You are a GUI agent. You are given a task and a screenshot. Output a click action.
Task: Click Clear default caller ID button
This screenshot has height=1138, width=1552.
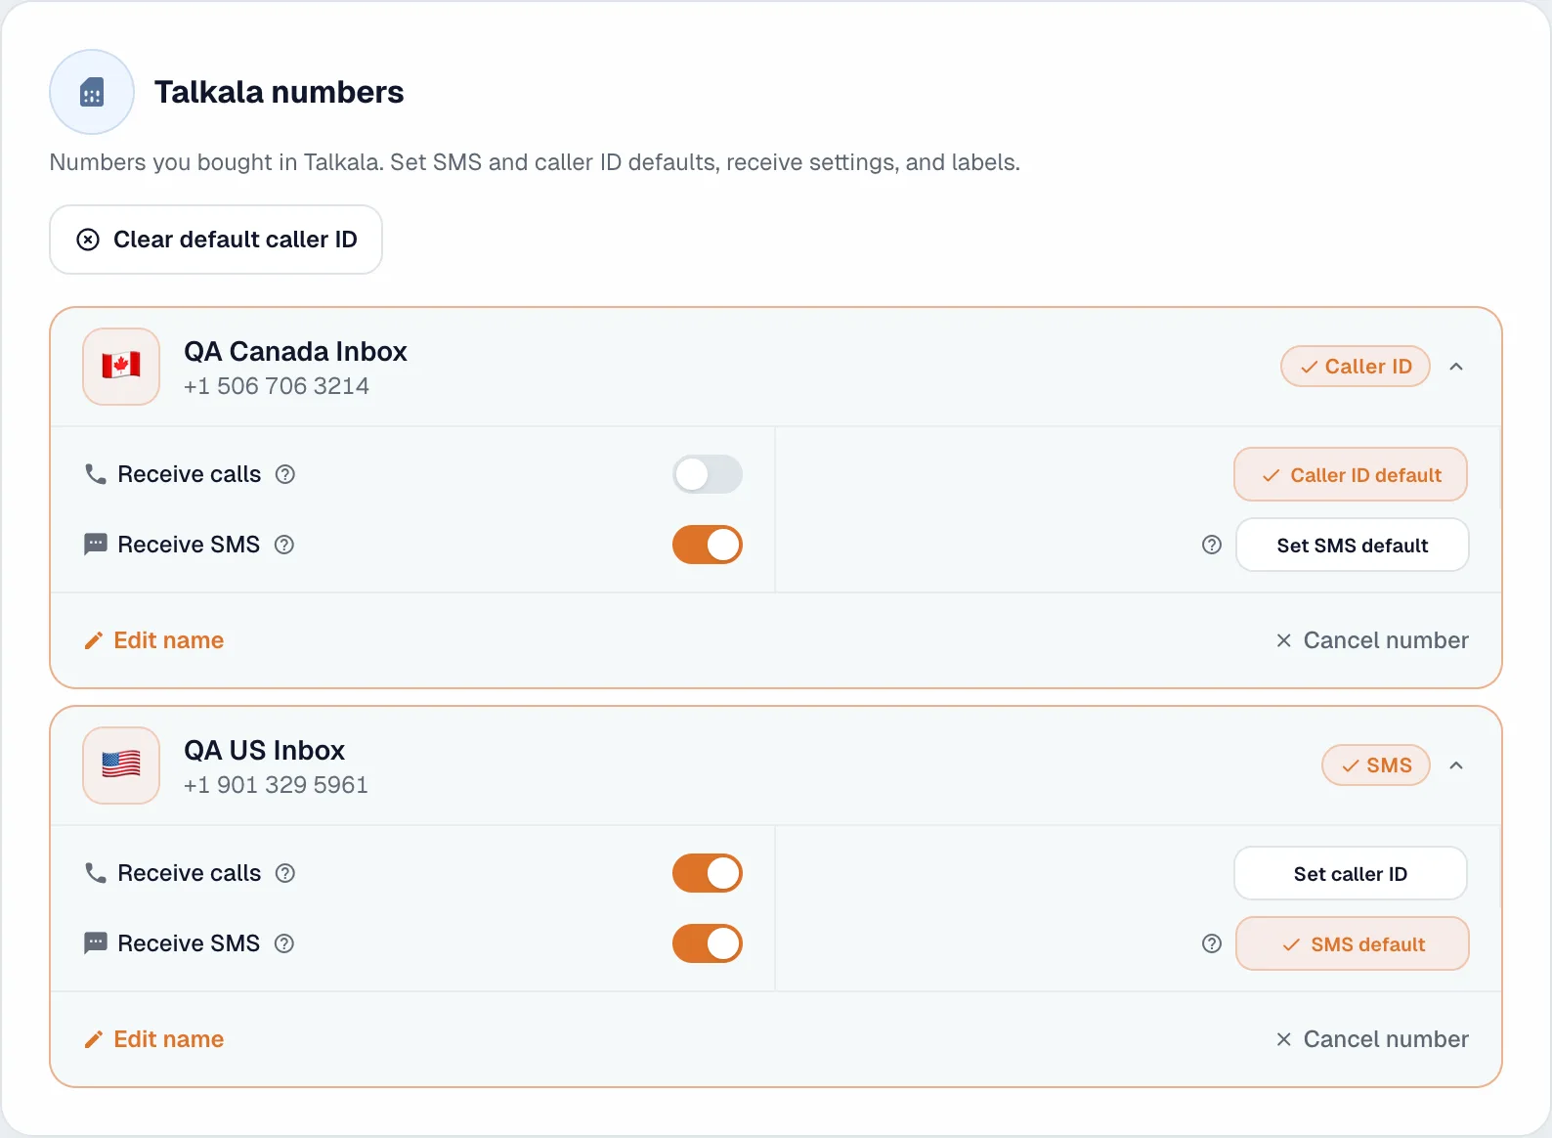coord(216,240)
